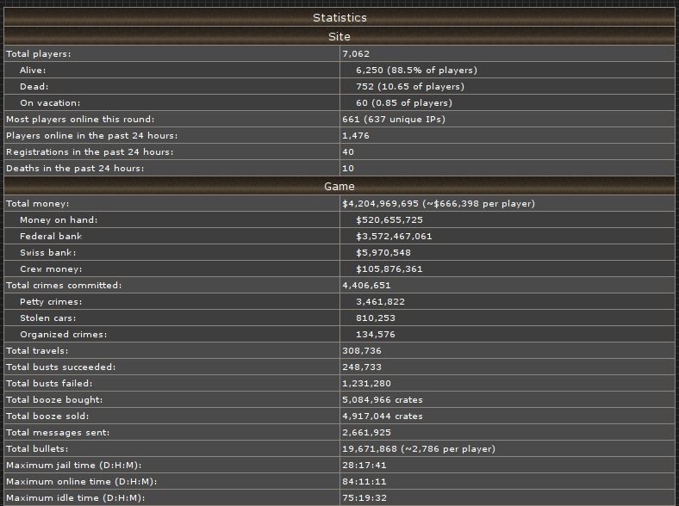Select Registrations in the past 24 hours row
This screenshot has height=506, width=679.
(339, 151)
